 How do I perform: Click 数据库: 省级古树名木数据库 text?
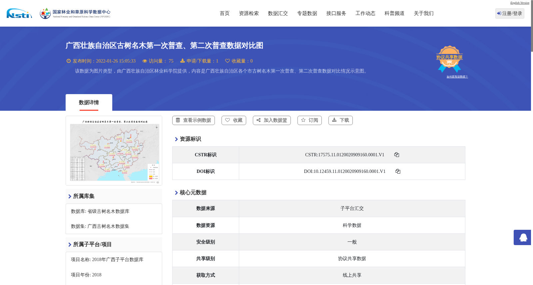point(100,212)
